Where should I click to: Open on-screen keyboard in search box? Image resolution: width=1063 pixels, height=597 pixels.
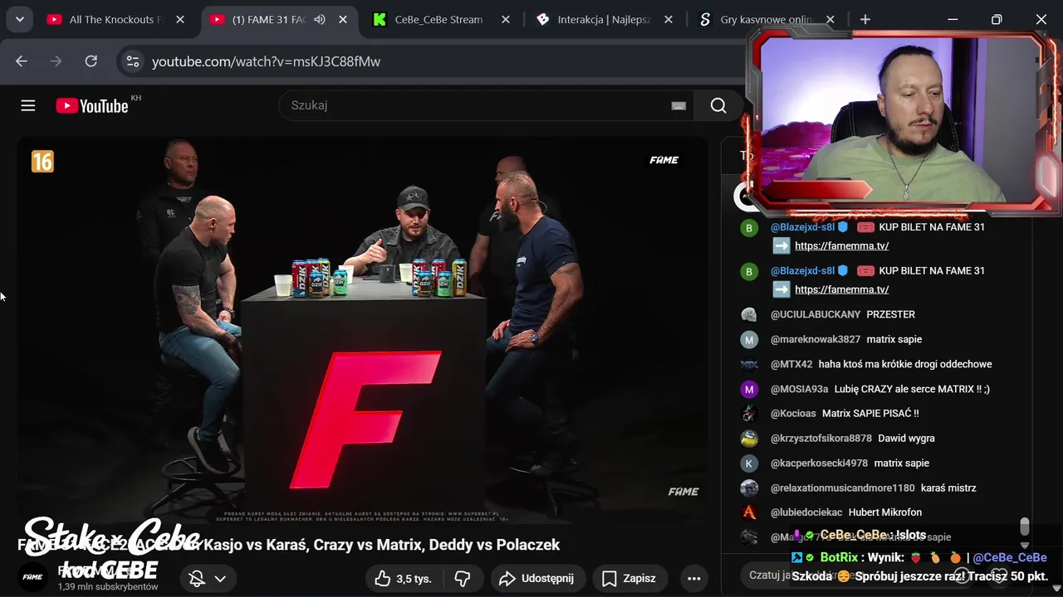[678, 105]
